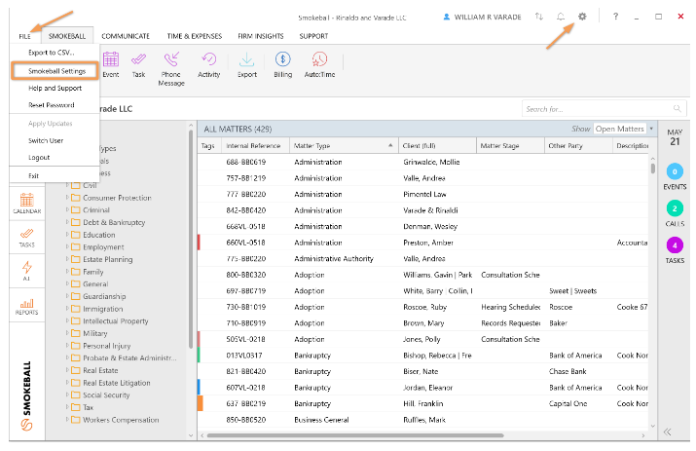Select the Education folder
696x451 pixels.
pyautogui.click(x=98, y=235)
